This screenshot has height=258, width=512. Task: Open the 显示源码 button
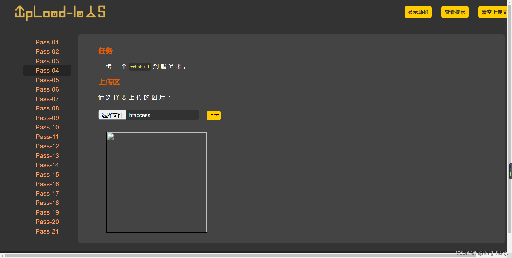click(418, 12)
